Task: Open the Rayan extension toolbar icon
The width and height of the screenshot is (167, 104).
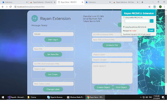Action: (154, 7)
